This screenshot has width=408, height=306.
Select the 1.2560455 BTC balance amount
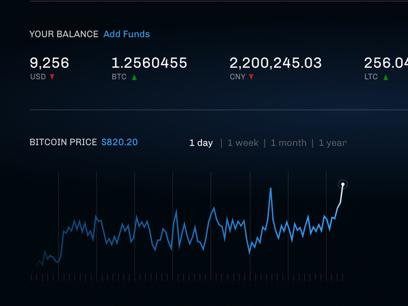pos(149,63)
